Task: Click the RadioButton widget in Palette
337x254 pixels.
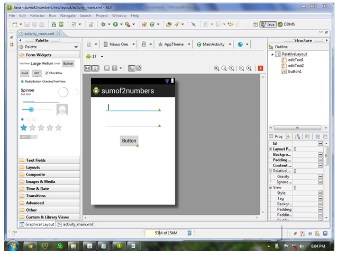Action: pos(31,82)
